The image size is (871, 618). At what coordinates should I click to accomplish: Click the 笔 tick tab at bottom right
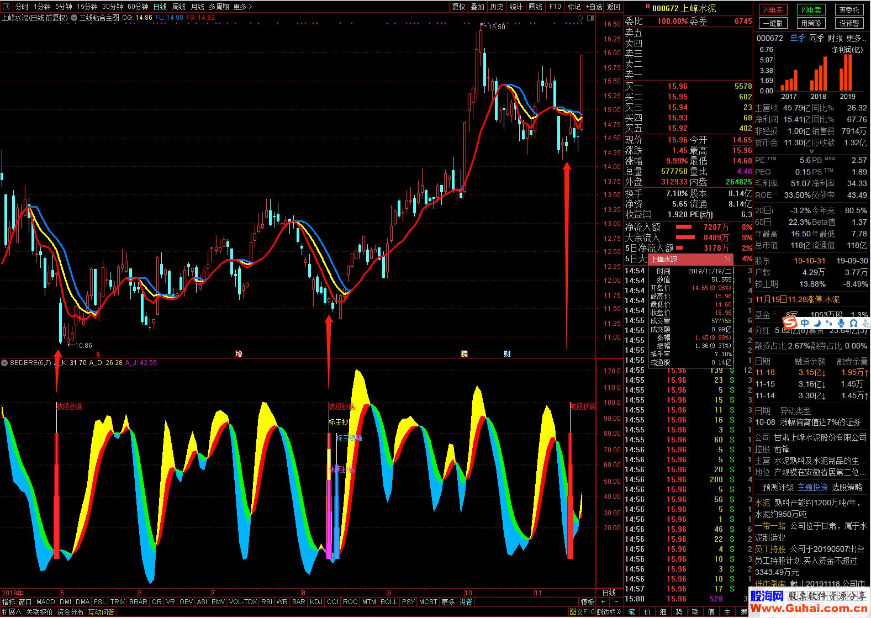(632, 612)
